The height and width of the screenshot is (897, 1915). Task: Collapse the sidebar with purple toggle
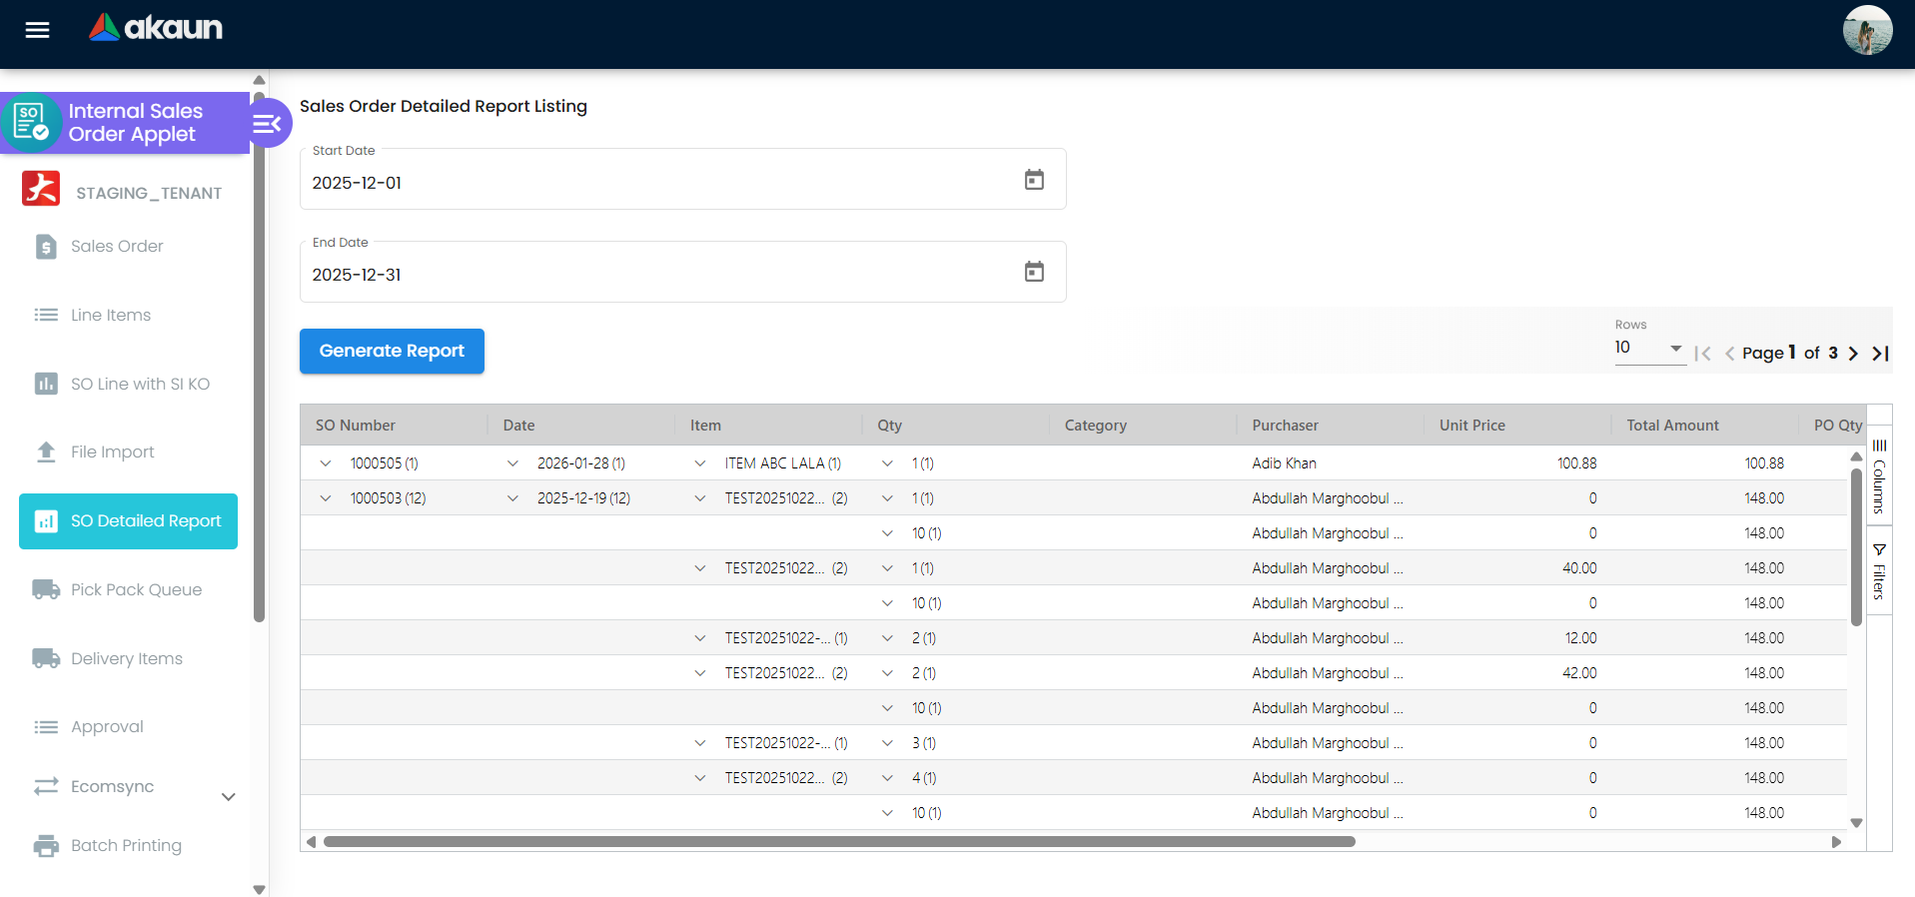tap(268, 124)
